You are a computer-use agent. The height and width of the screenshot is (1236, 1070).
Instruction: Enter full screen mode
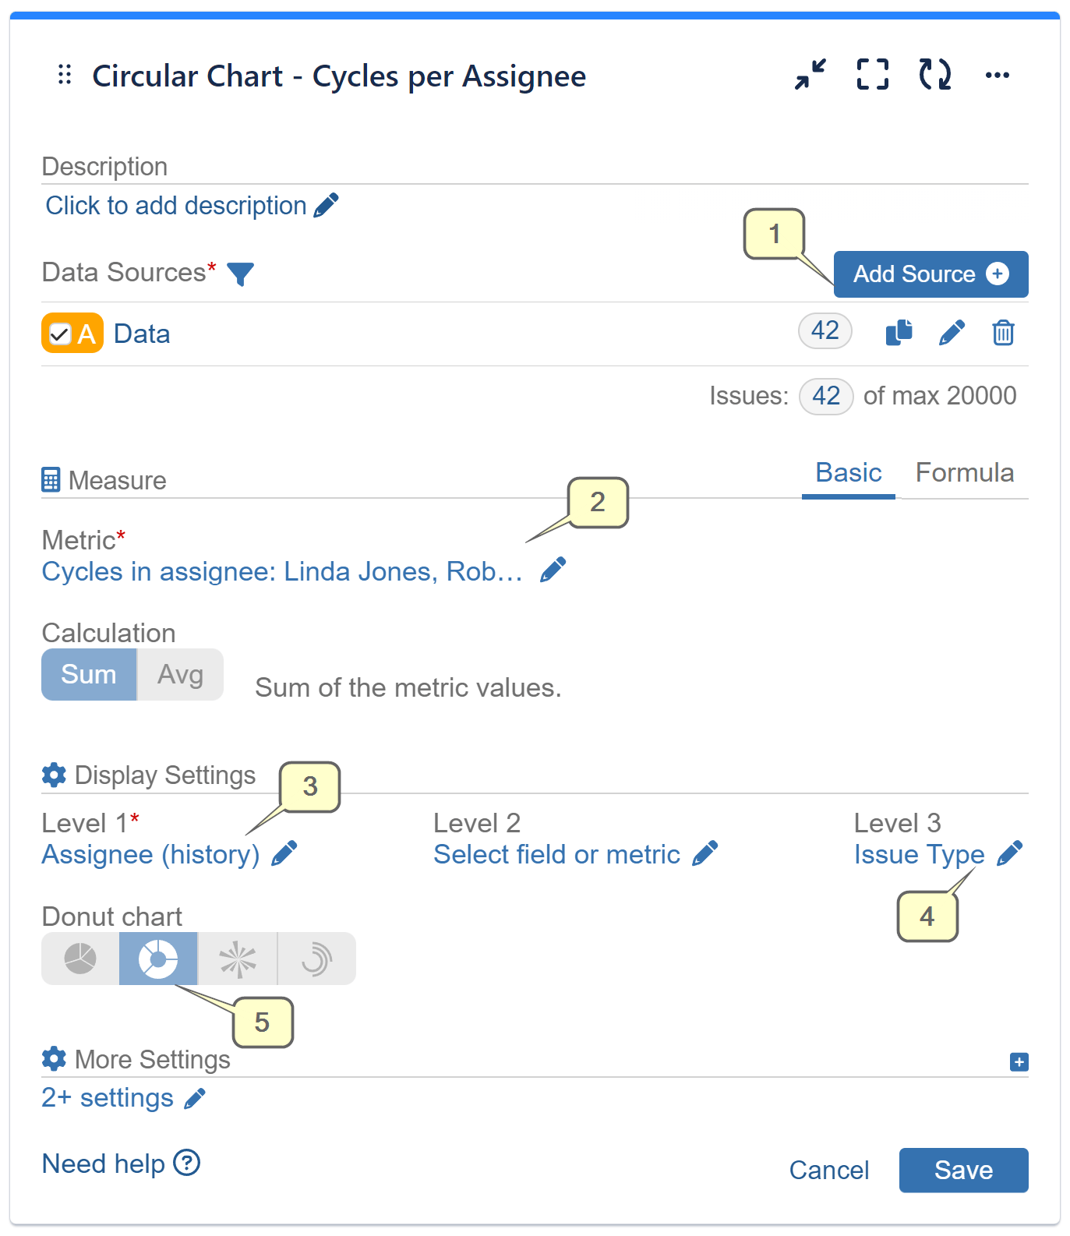[x=872, y=75]
